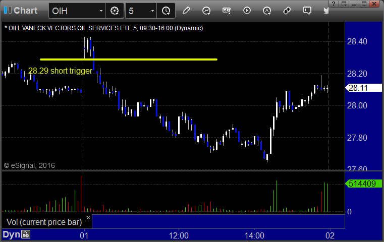Open the interval 5 dropdown arrow
Viewport: 384px width, 242px height.
coord(152,11)
